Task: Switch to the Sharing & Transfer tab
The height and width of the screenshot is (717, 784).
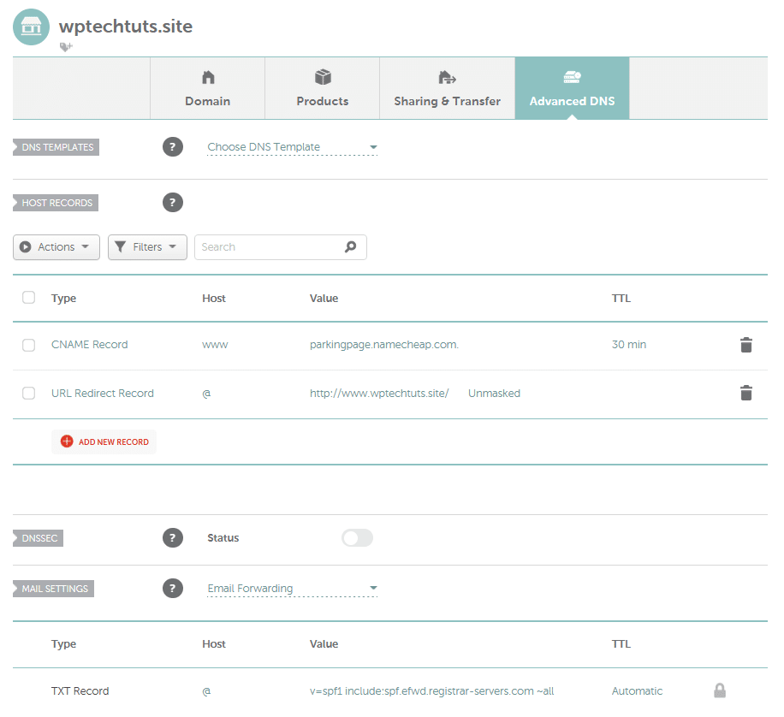Action: [447, 88]
